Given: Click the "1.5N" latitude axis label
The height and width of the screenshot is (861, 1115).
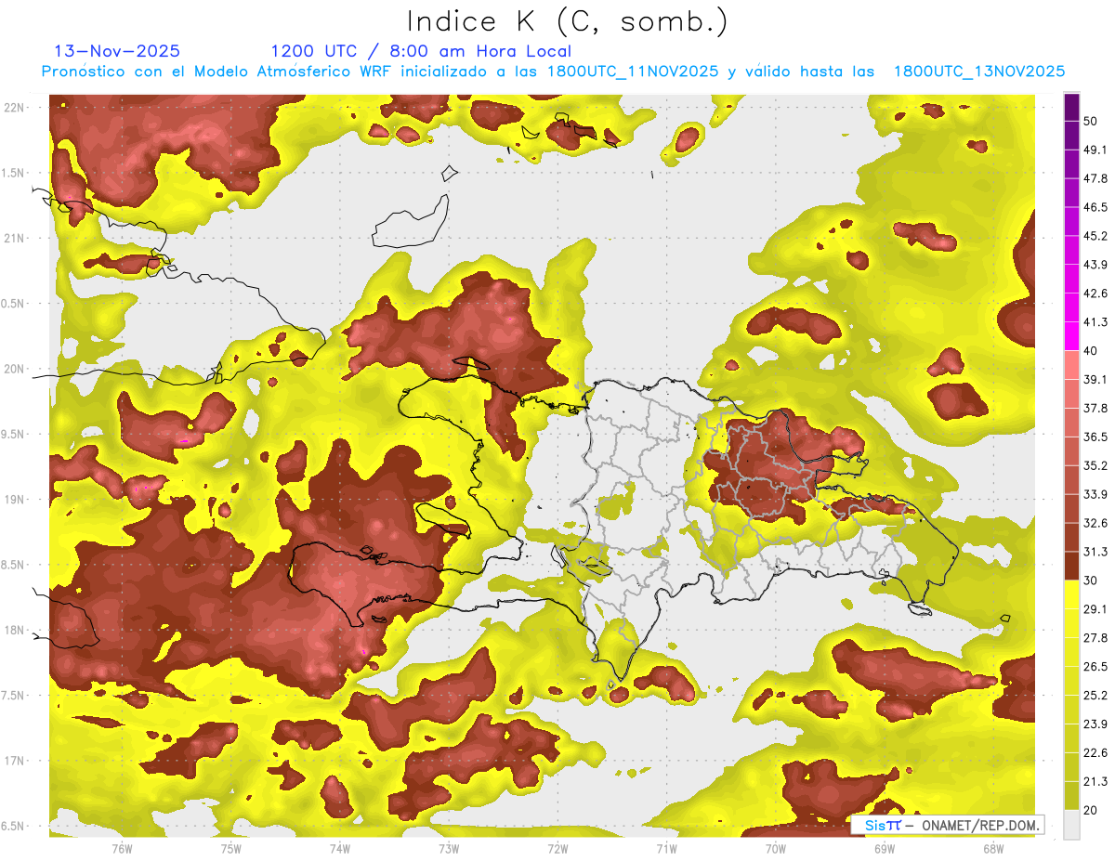Looking at the screenshot, I should click(x=13, y=173).
